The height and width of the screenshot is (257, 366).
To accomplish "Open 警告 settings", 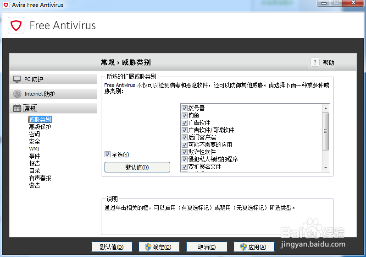I will [34, 185].
